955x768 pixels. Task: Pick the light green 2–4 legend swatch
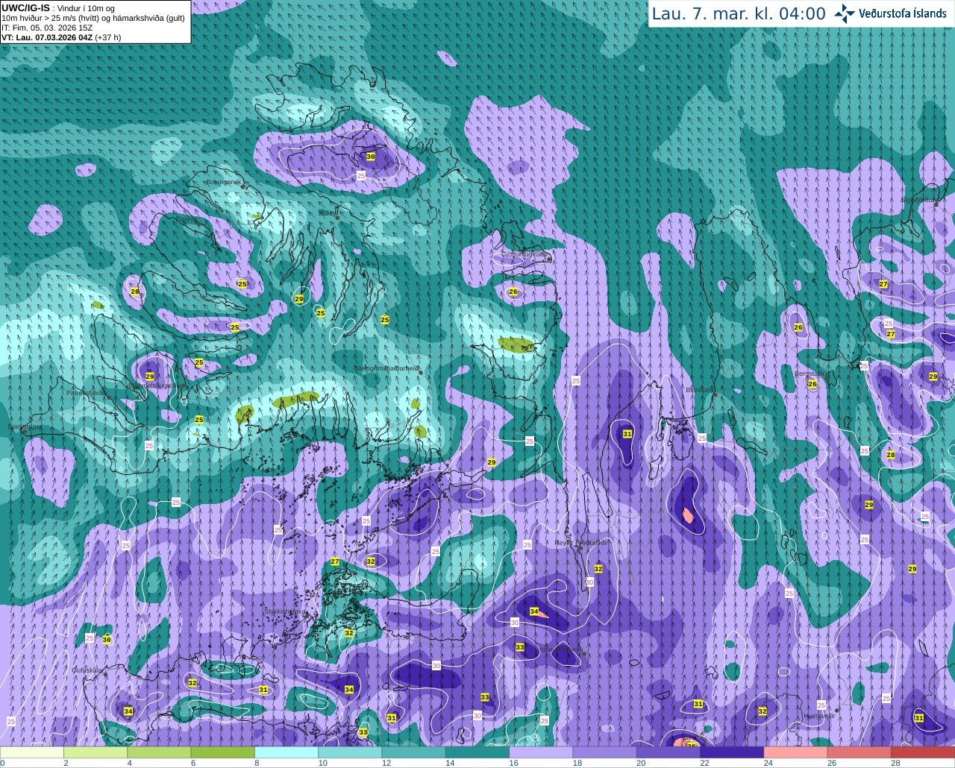[x=95, y=752]
